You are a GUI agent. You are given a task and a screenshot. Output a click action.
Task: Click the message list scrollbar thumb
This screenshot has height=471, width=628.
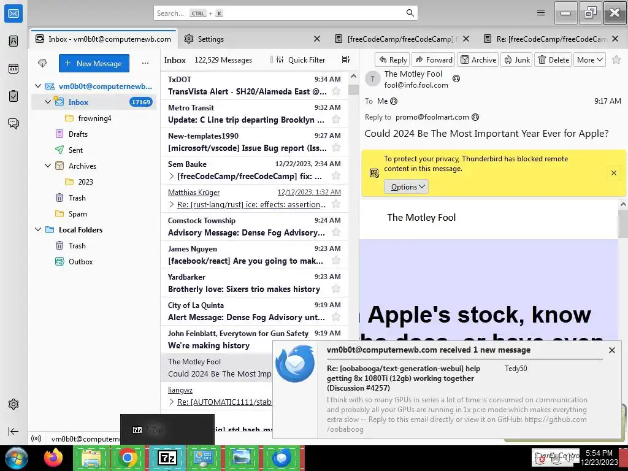353,89
